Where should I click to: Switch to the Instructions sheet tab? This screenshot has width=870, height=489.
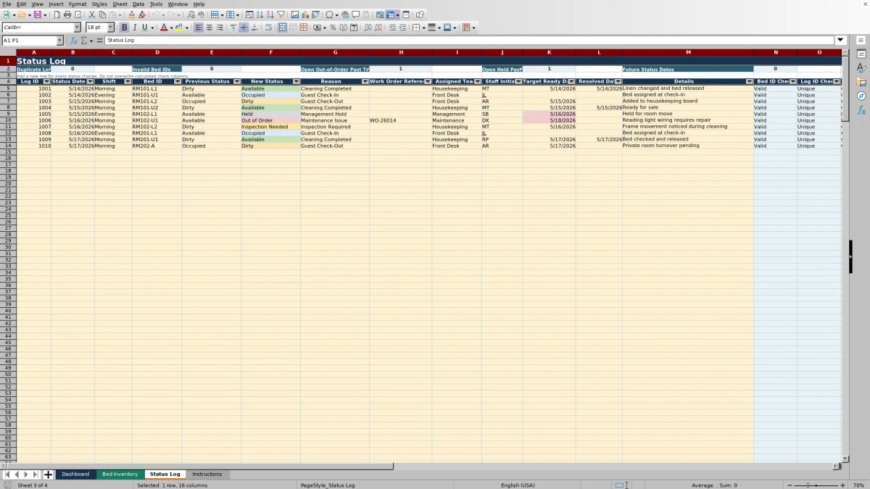tap(207, 475)
